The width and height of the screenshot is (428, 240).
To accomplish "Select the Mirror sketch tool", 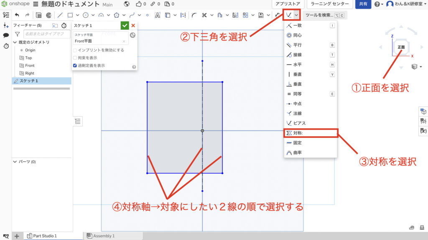I will (235, 15).
